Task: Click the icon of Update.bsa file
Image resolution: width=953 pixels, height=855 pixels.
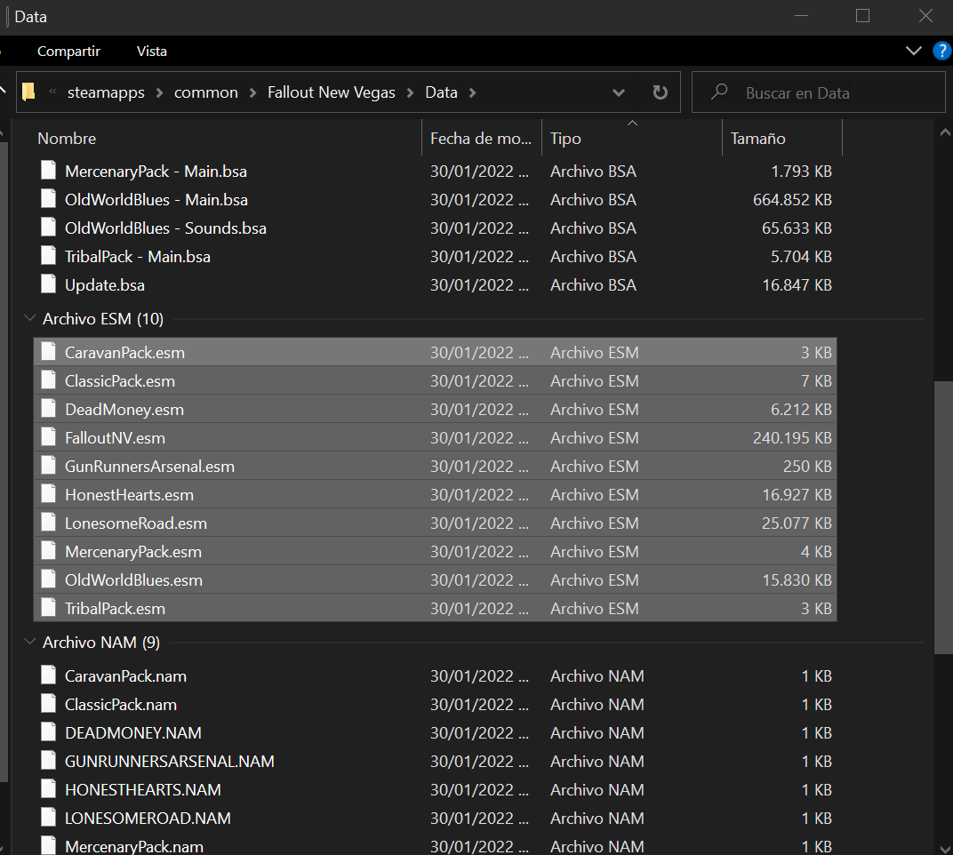Action: tap(49, 285)
